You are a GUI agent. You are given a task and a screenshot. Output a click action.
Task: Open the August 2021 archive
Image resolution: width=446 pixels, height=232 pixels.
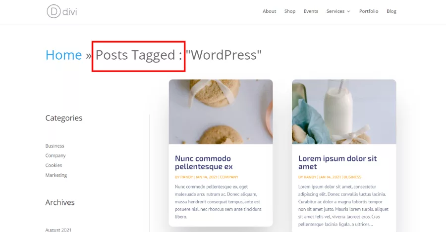pos(58,230)
